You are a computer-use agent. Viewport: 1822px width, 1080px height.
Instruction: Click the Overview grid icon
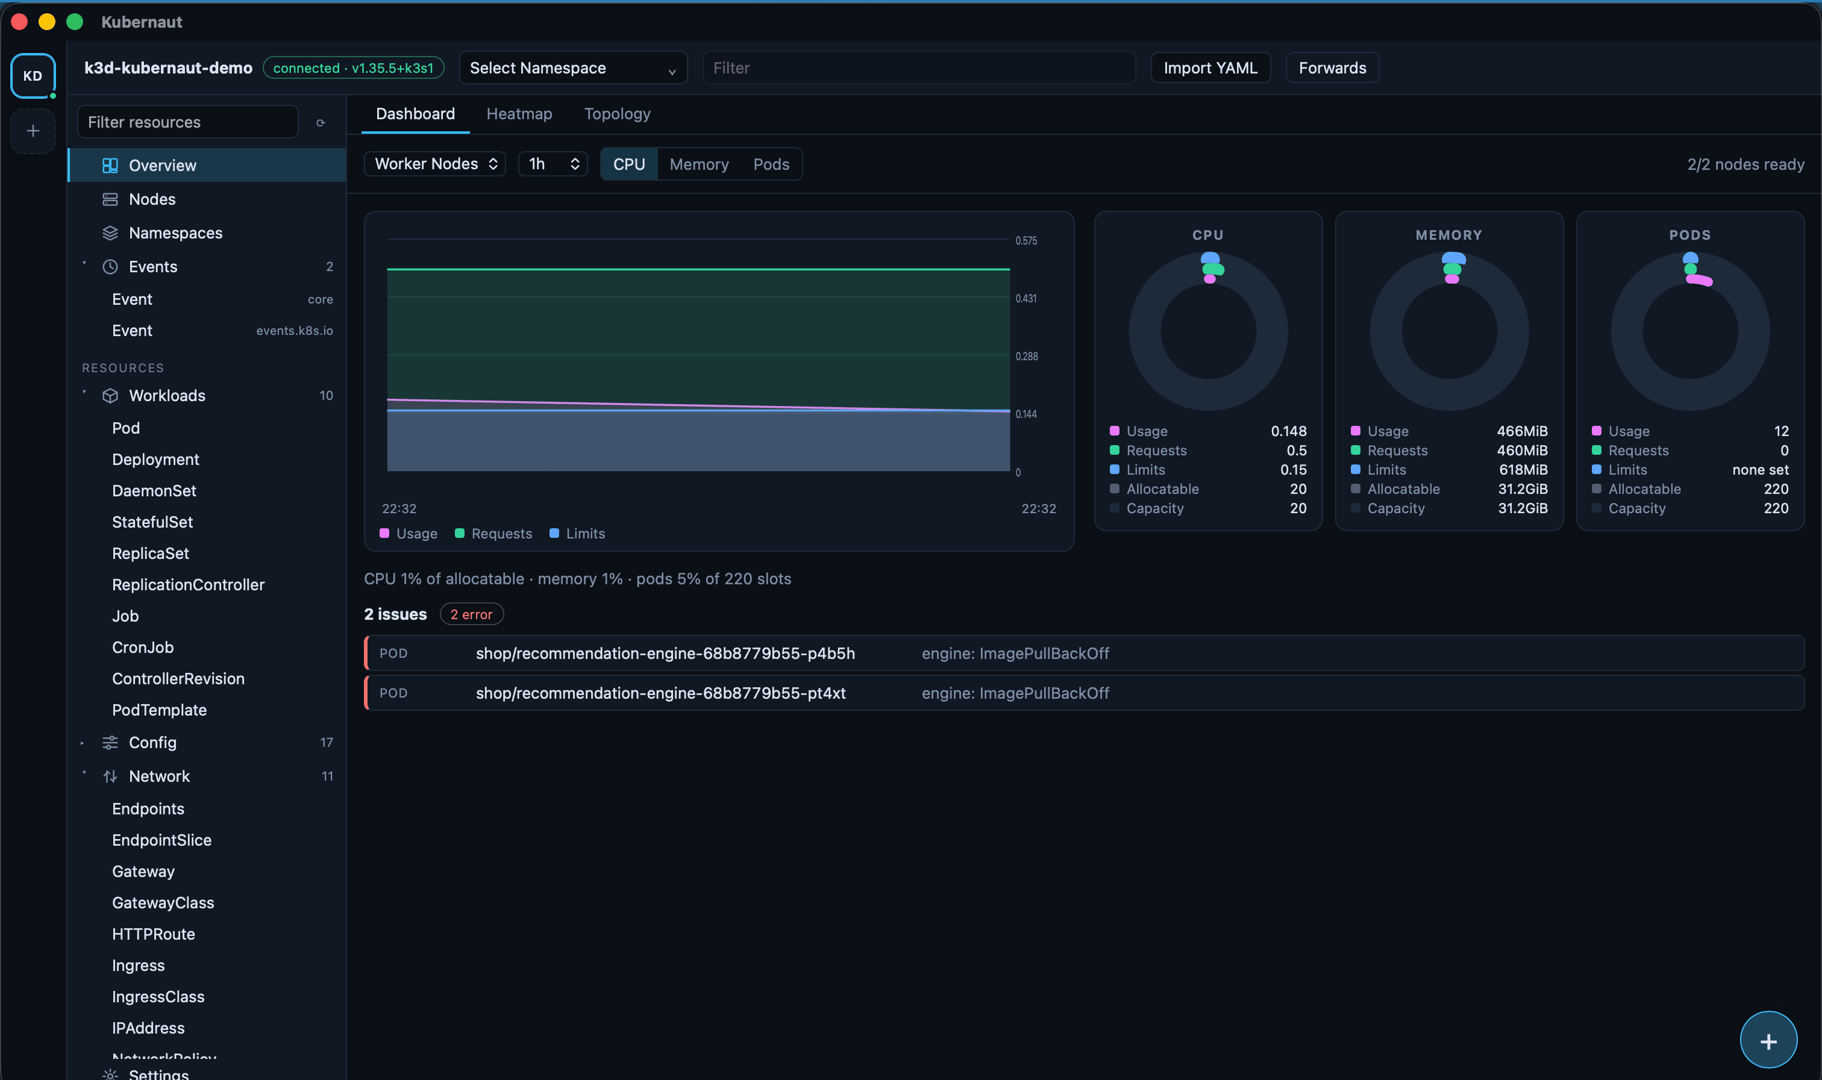click(110, 165)
